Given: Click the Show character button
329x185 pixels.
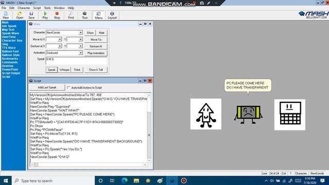Looking at the screenshot, I should point(90,33).
